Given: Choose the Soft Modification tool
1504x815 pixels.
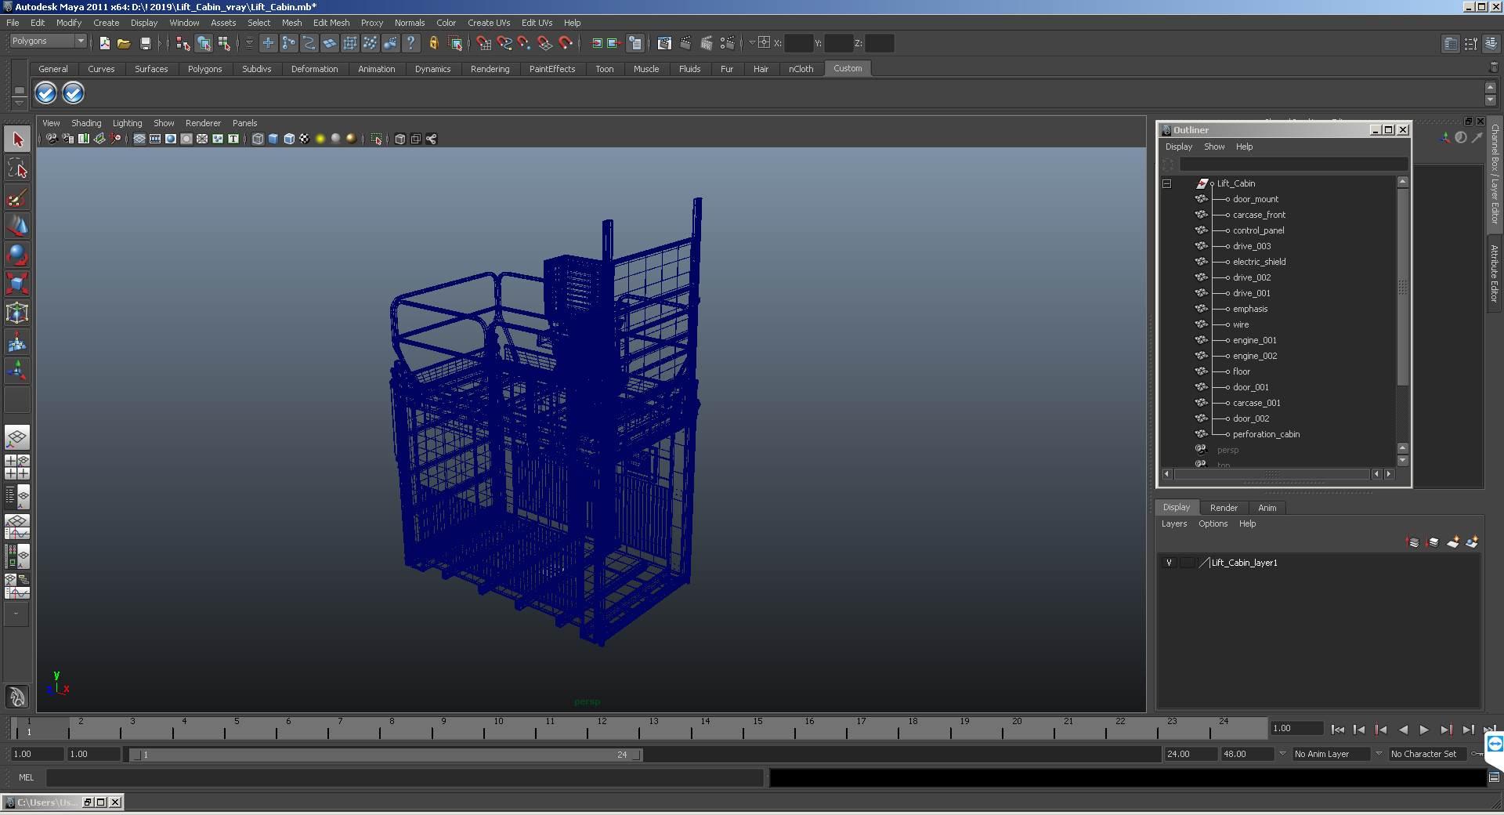Looking at the screenshot, I should coord(17,342).
